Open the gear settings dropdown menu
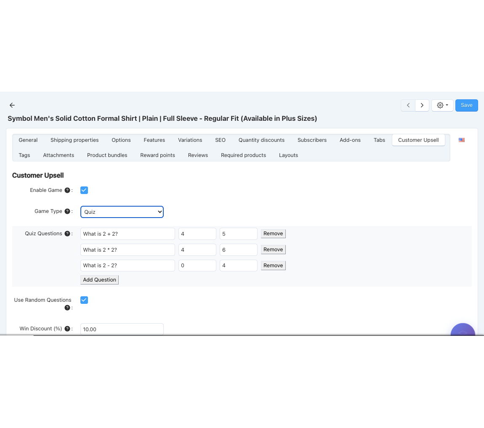 coord(442,105)
